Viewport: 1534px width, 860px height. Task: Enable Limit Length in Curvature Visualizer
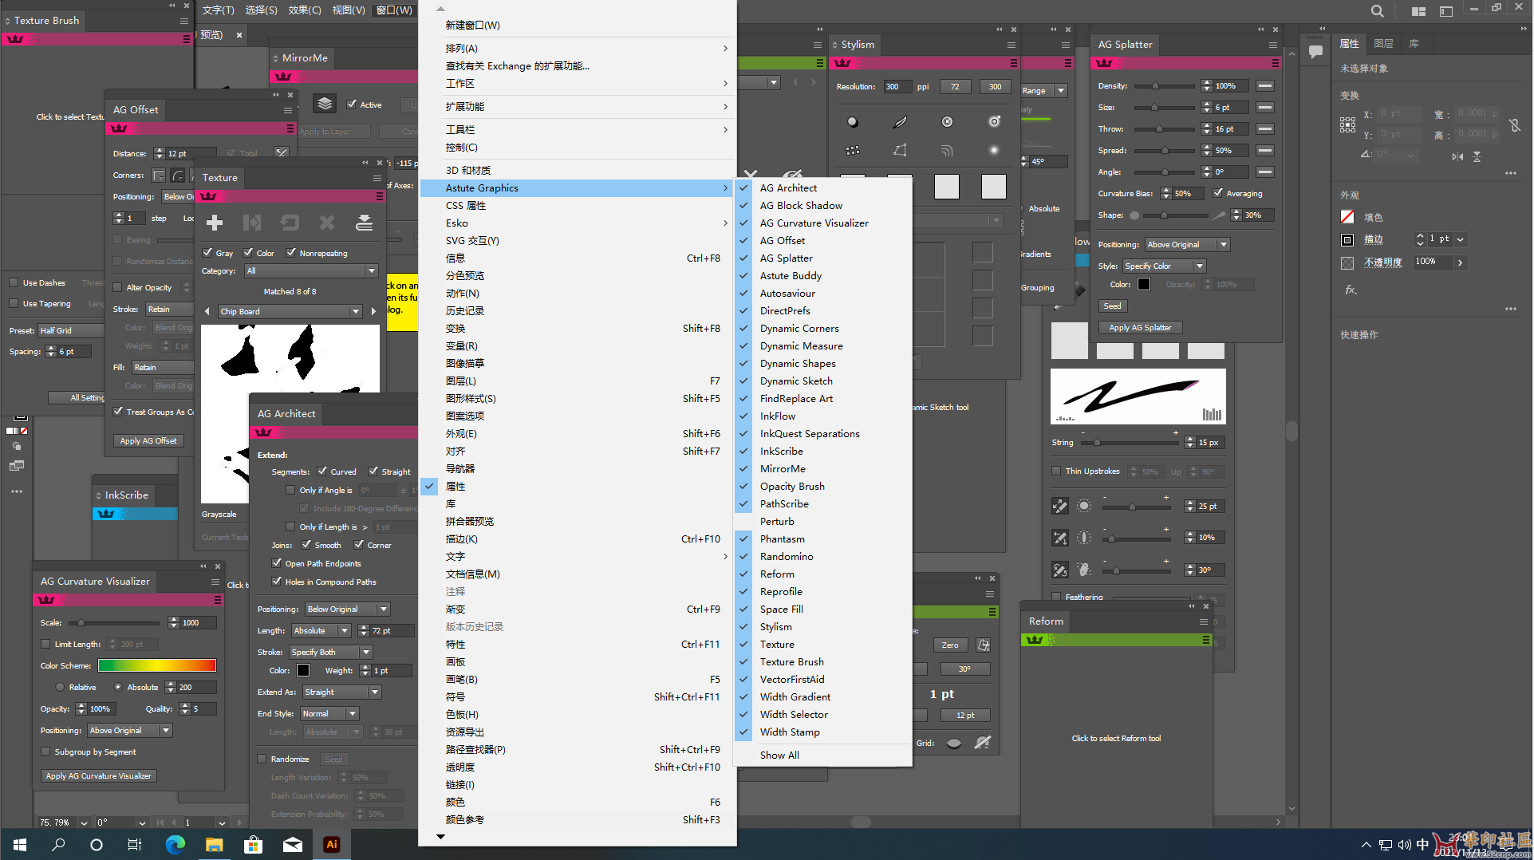tap(45, 644)
